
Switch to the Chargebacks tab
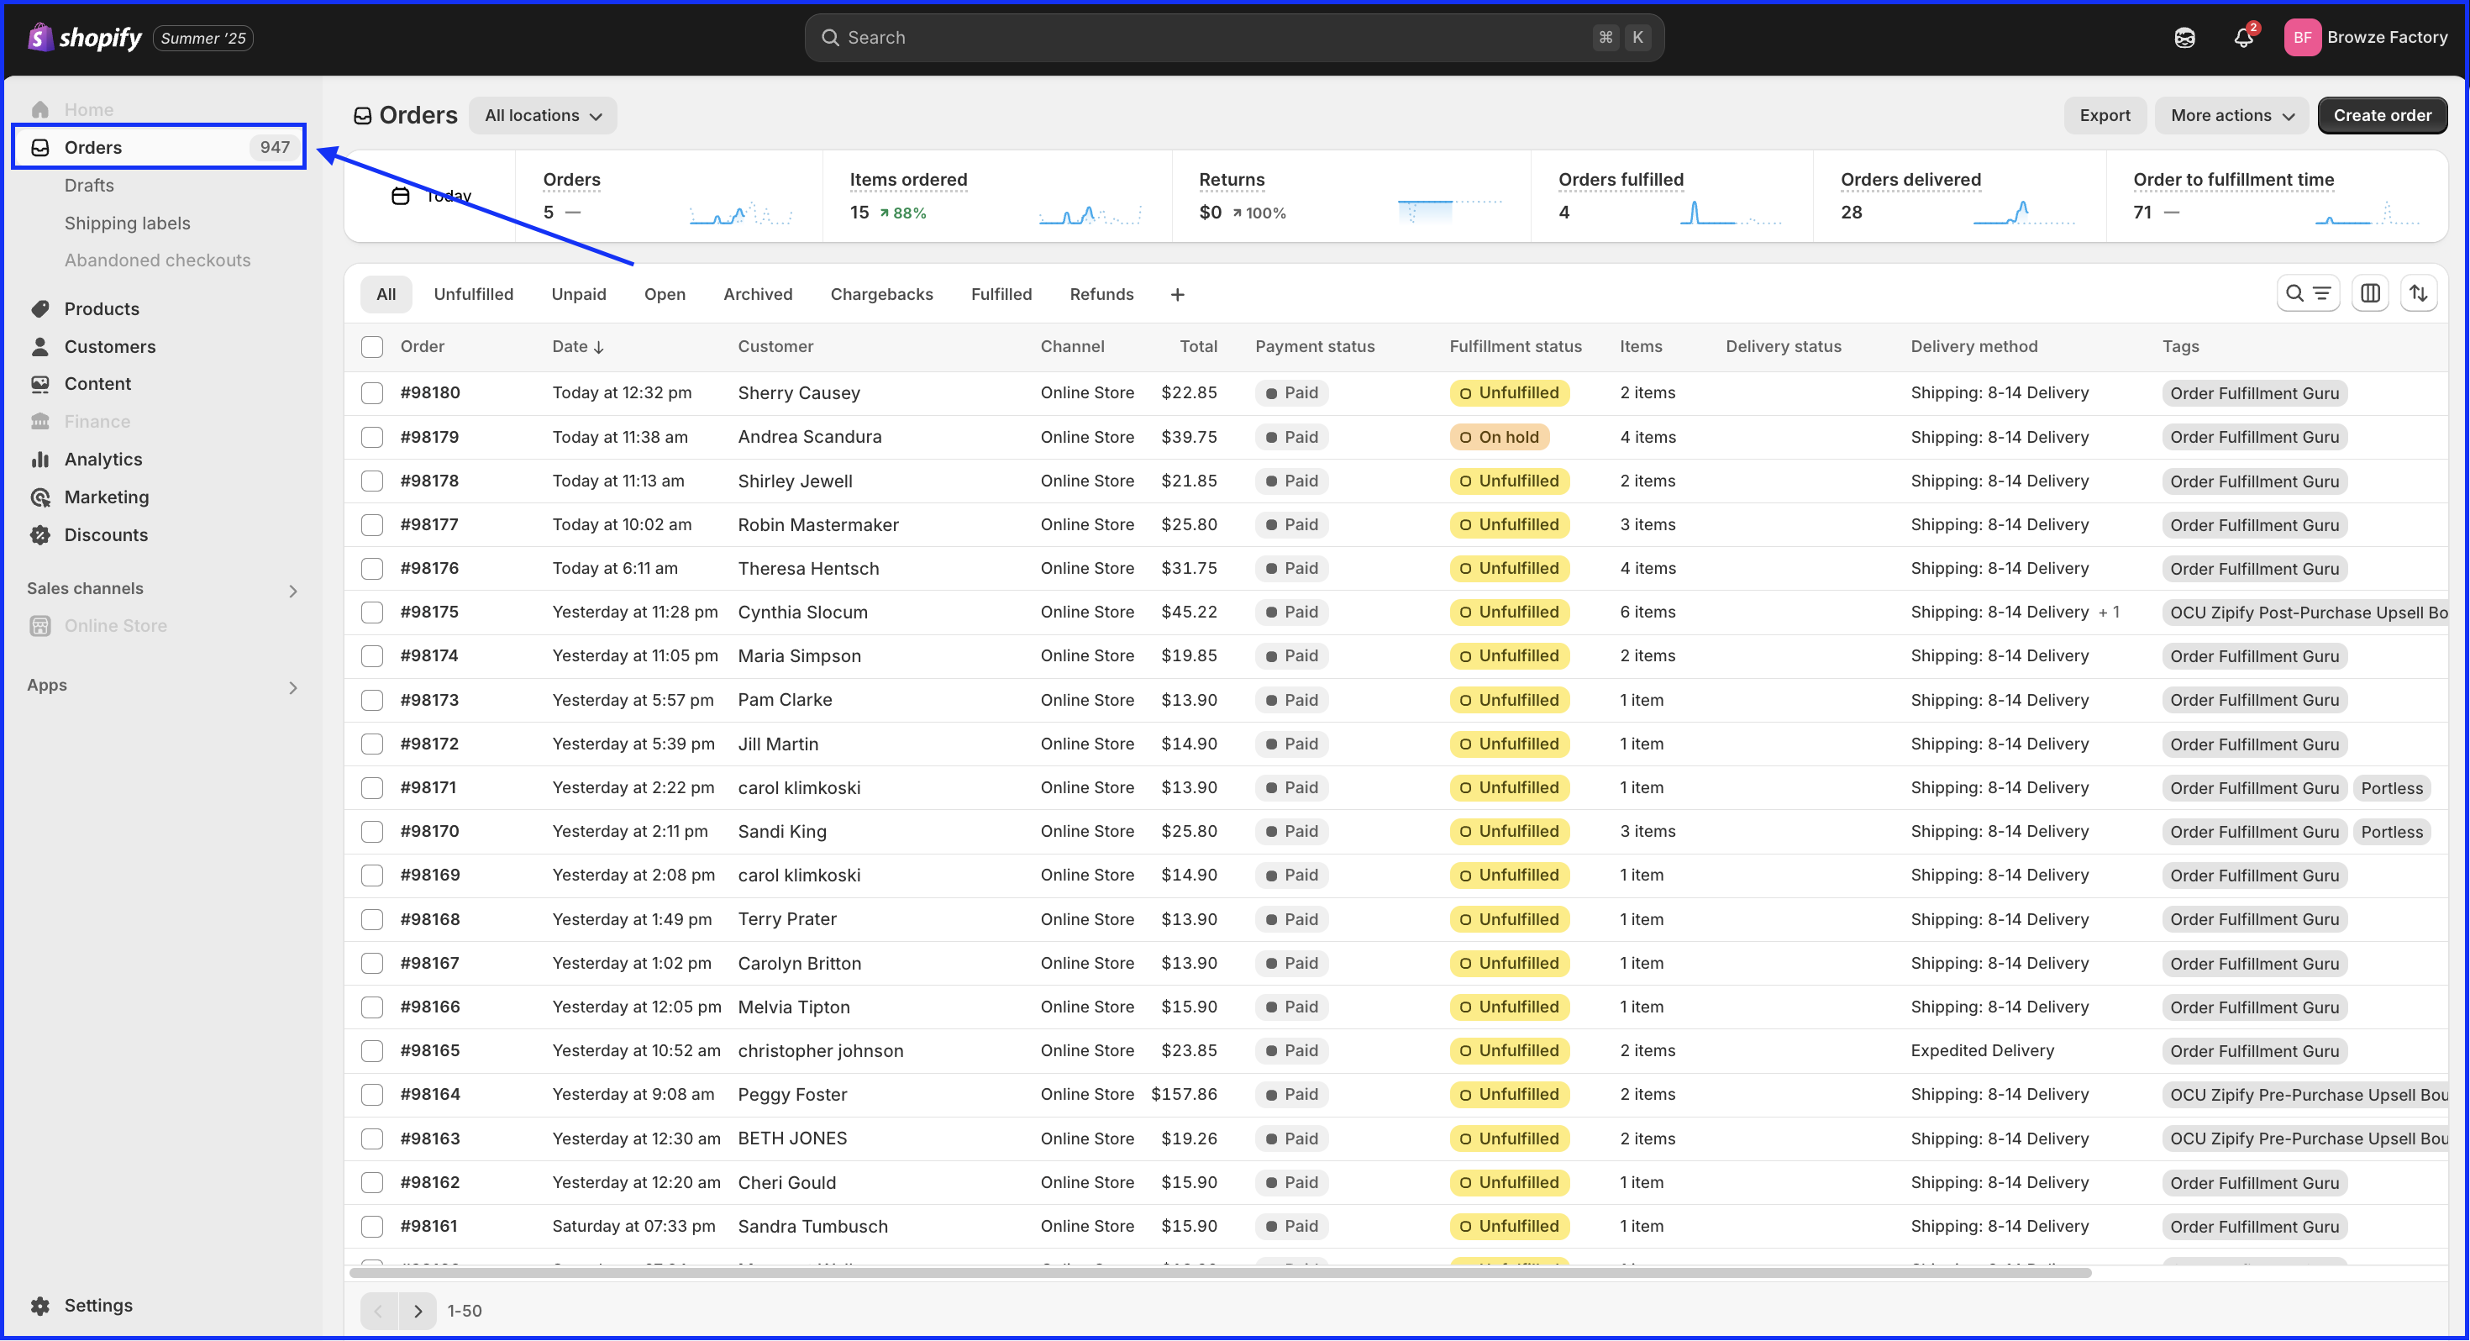click(881, 294)
